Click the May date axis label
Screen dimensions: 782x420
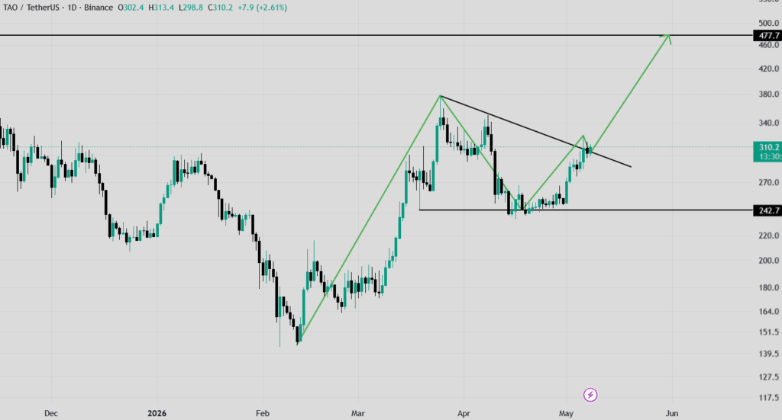pyautogui.click(x=566, y=414)
